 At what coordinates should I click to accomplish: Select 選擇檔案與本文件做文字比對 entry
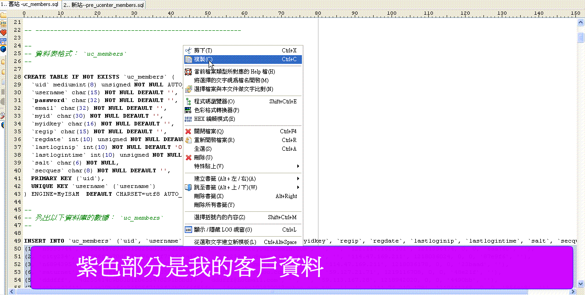tap(243, 89)
